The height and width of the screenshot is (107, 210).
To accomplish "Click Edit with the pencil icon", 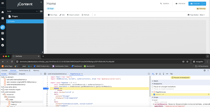I will coord(62,15).
